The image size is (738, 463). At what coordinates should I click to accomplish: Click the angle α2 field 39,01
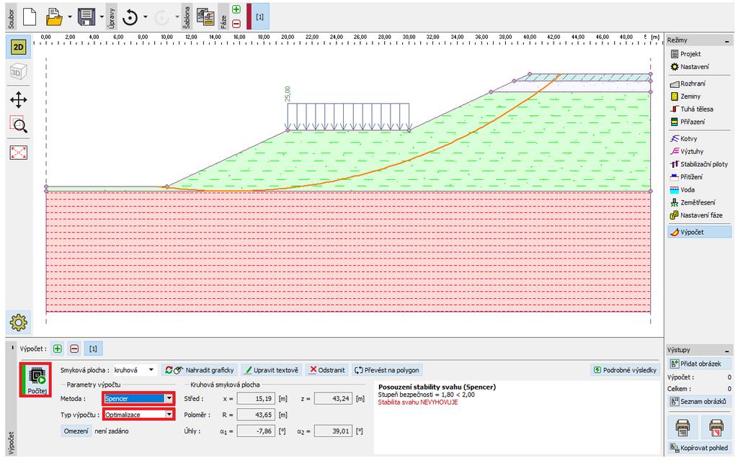coord(333,431)
